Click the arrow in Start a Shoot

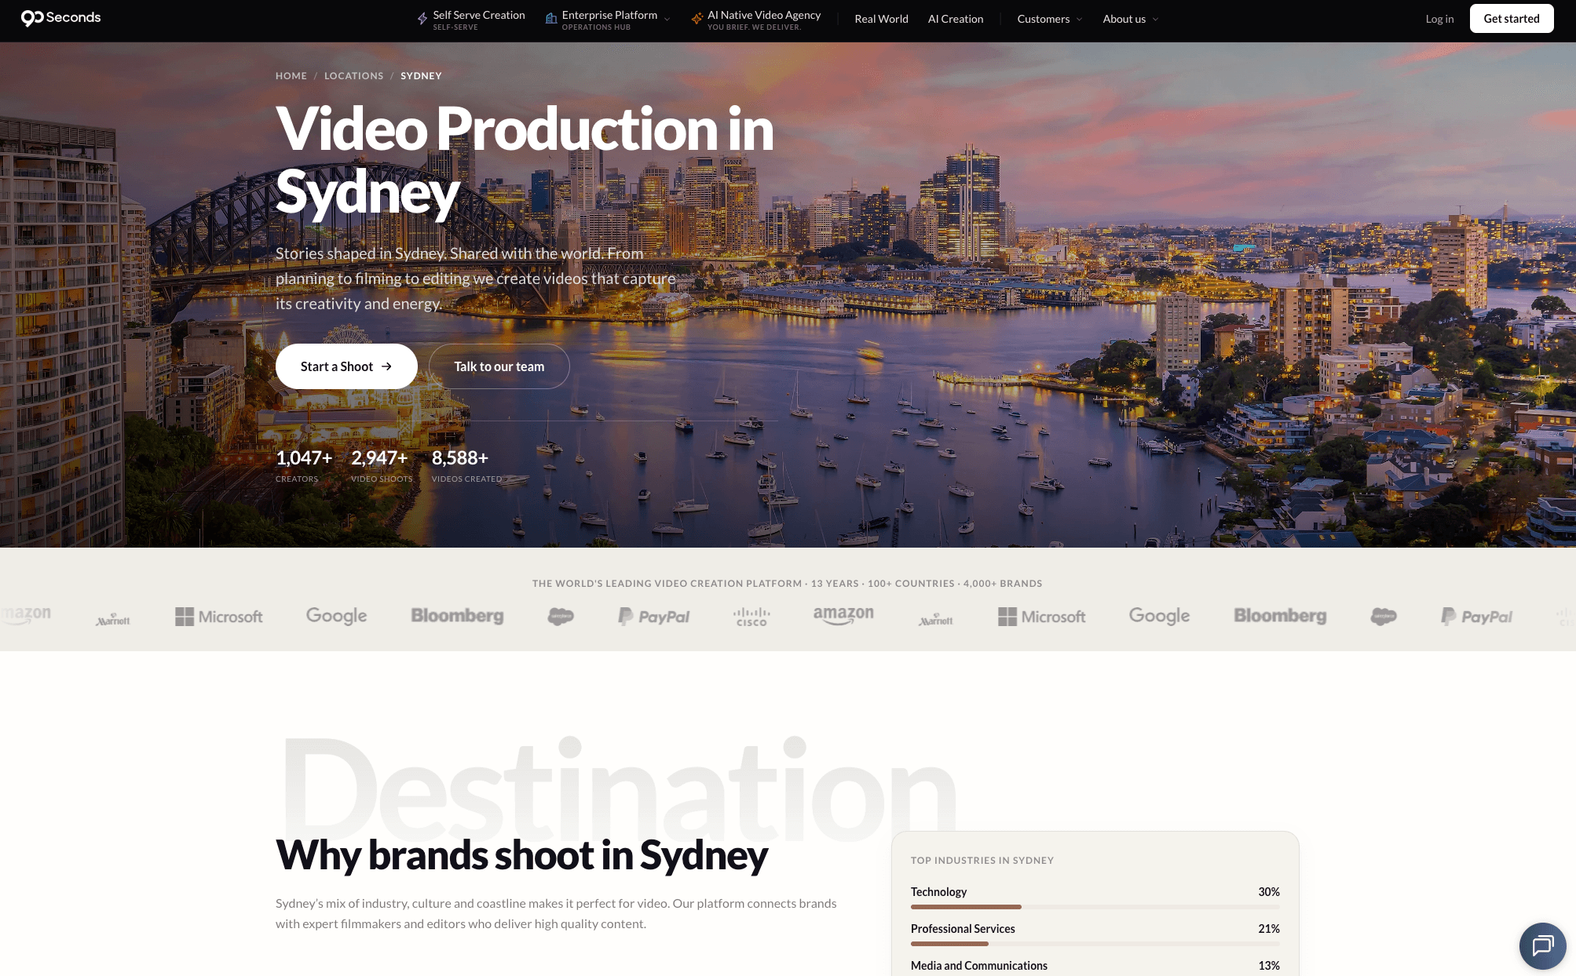(386, 366)
